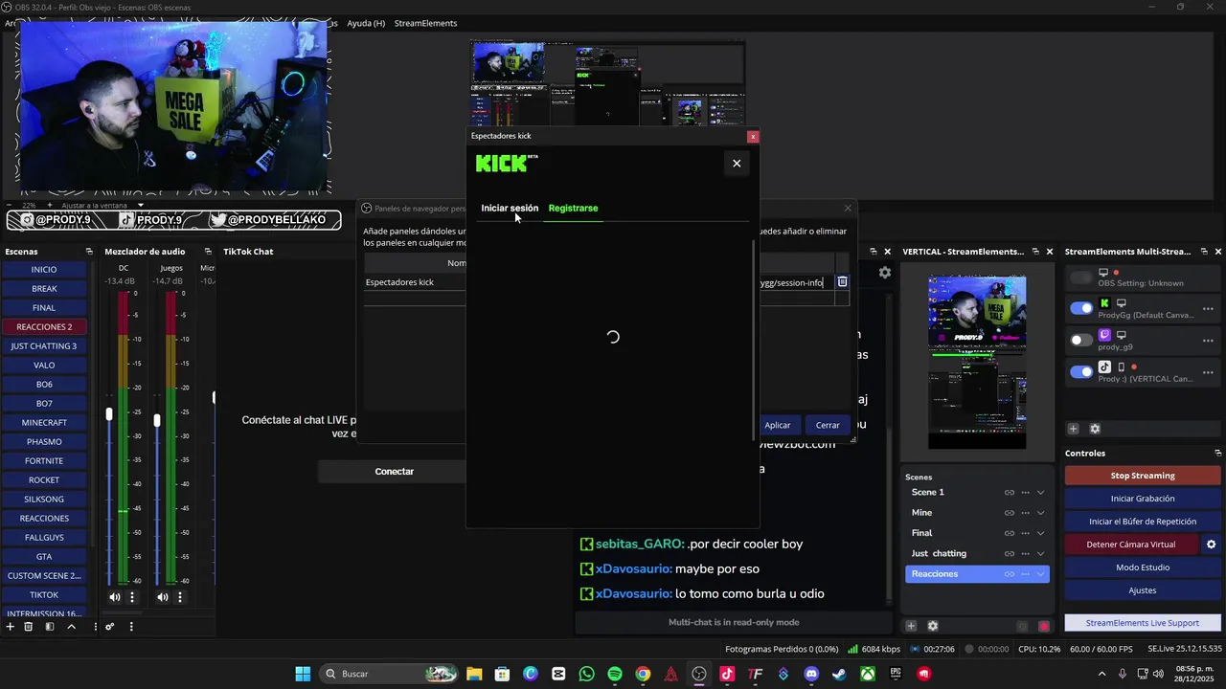1226x689 pixels.
Task: Expand the Mine scene chevron
Action: tap(1040, 513)
